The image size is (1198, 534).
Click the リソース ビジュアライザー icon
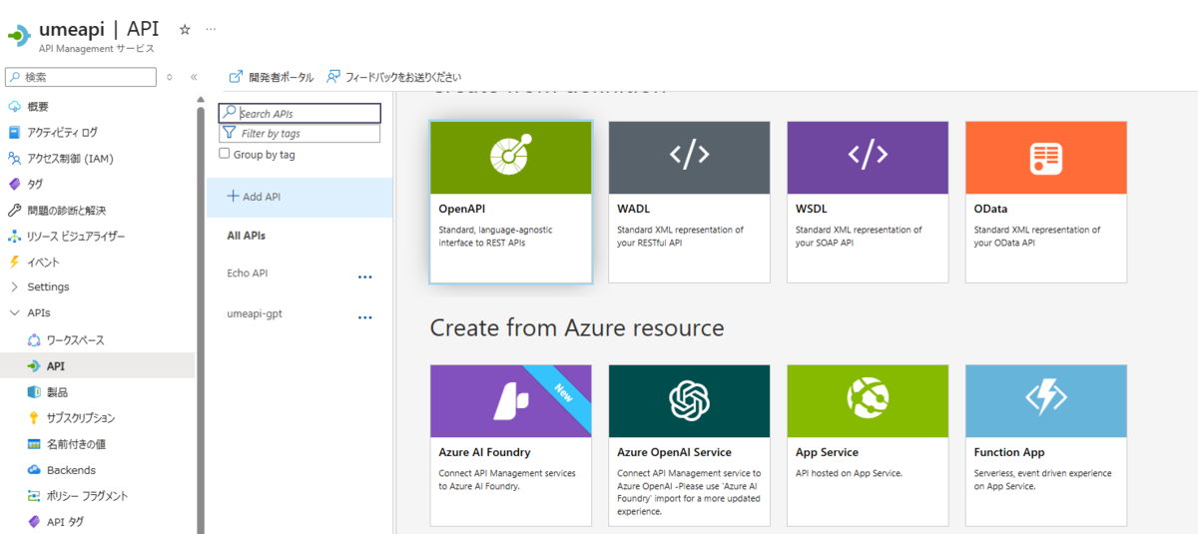point(15,236)
